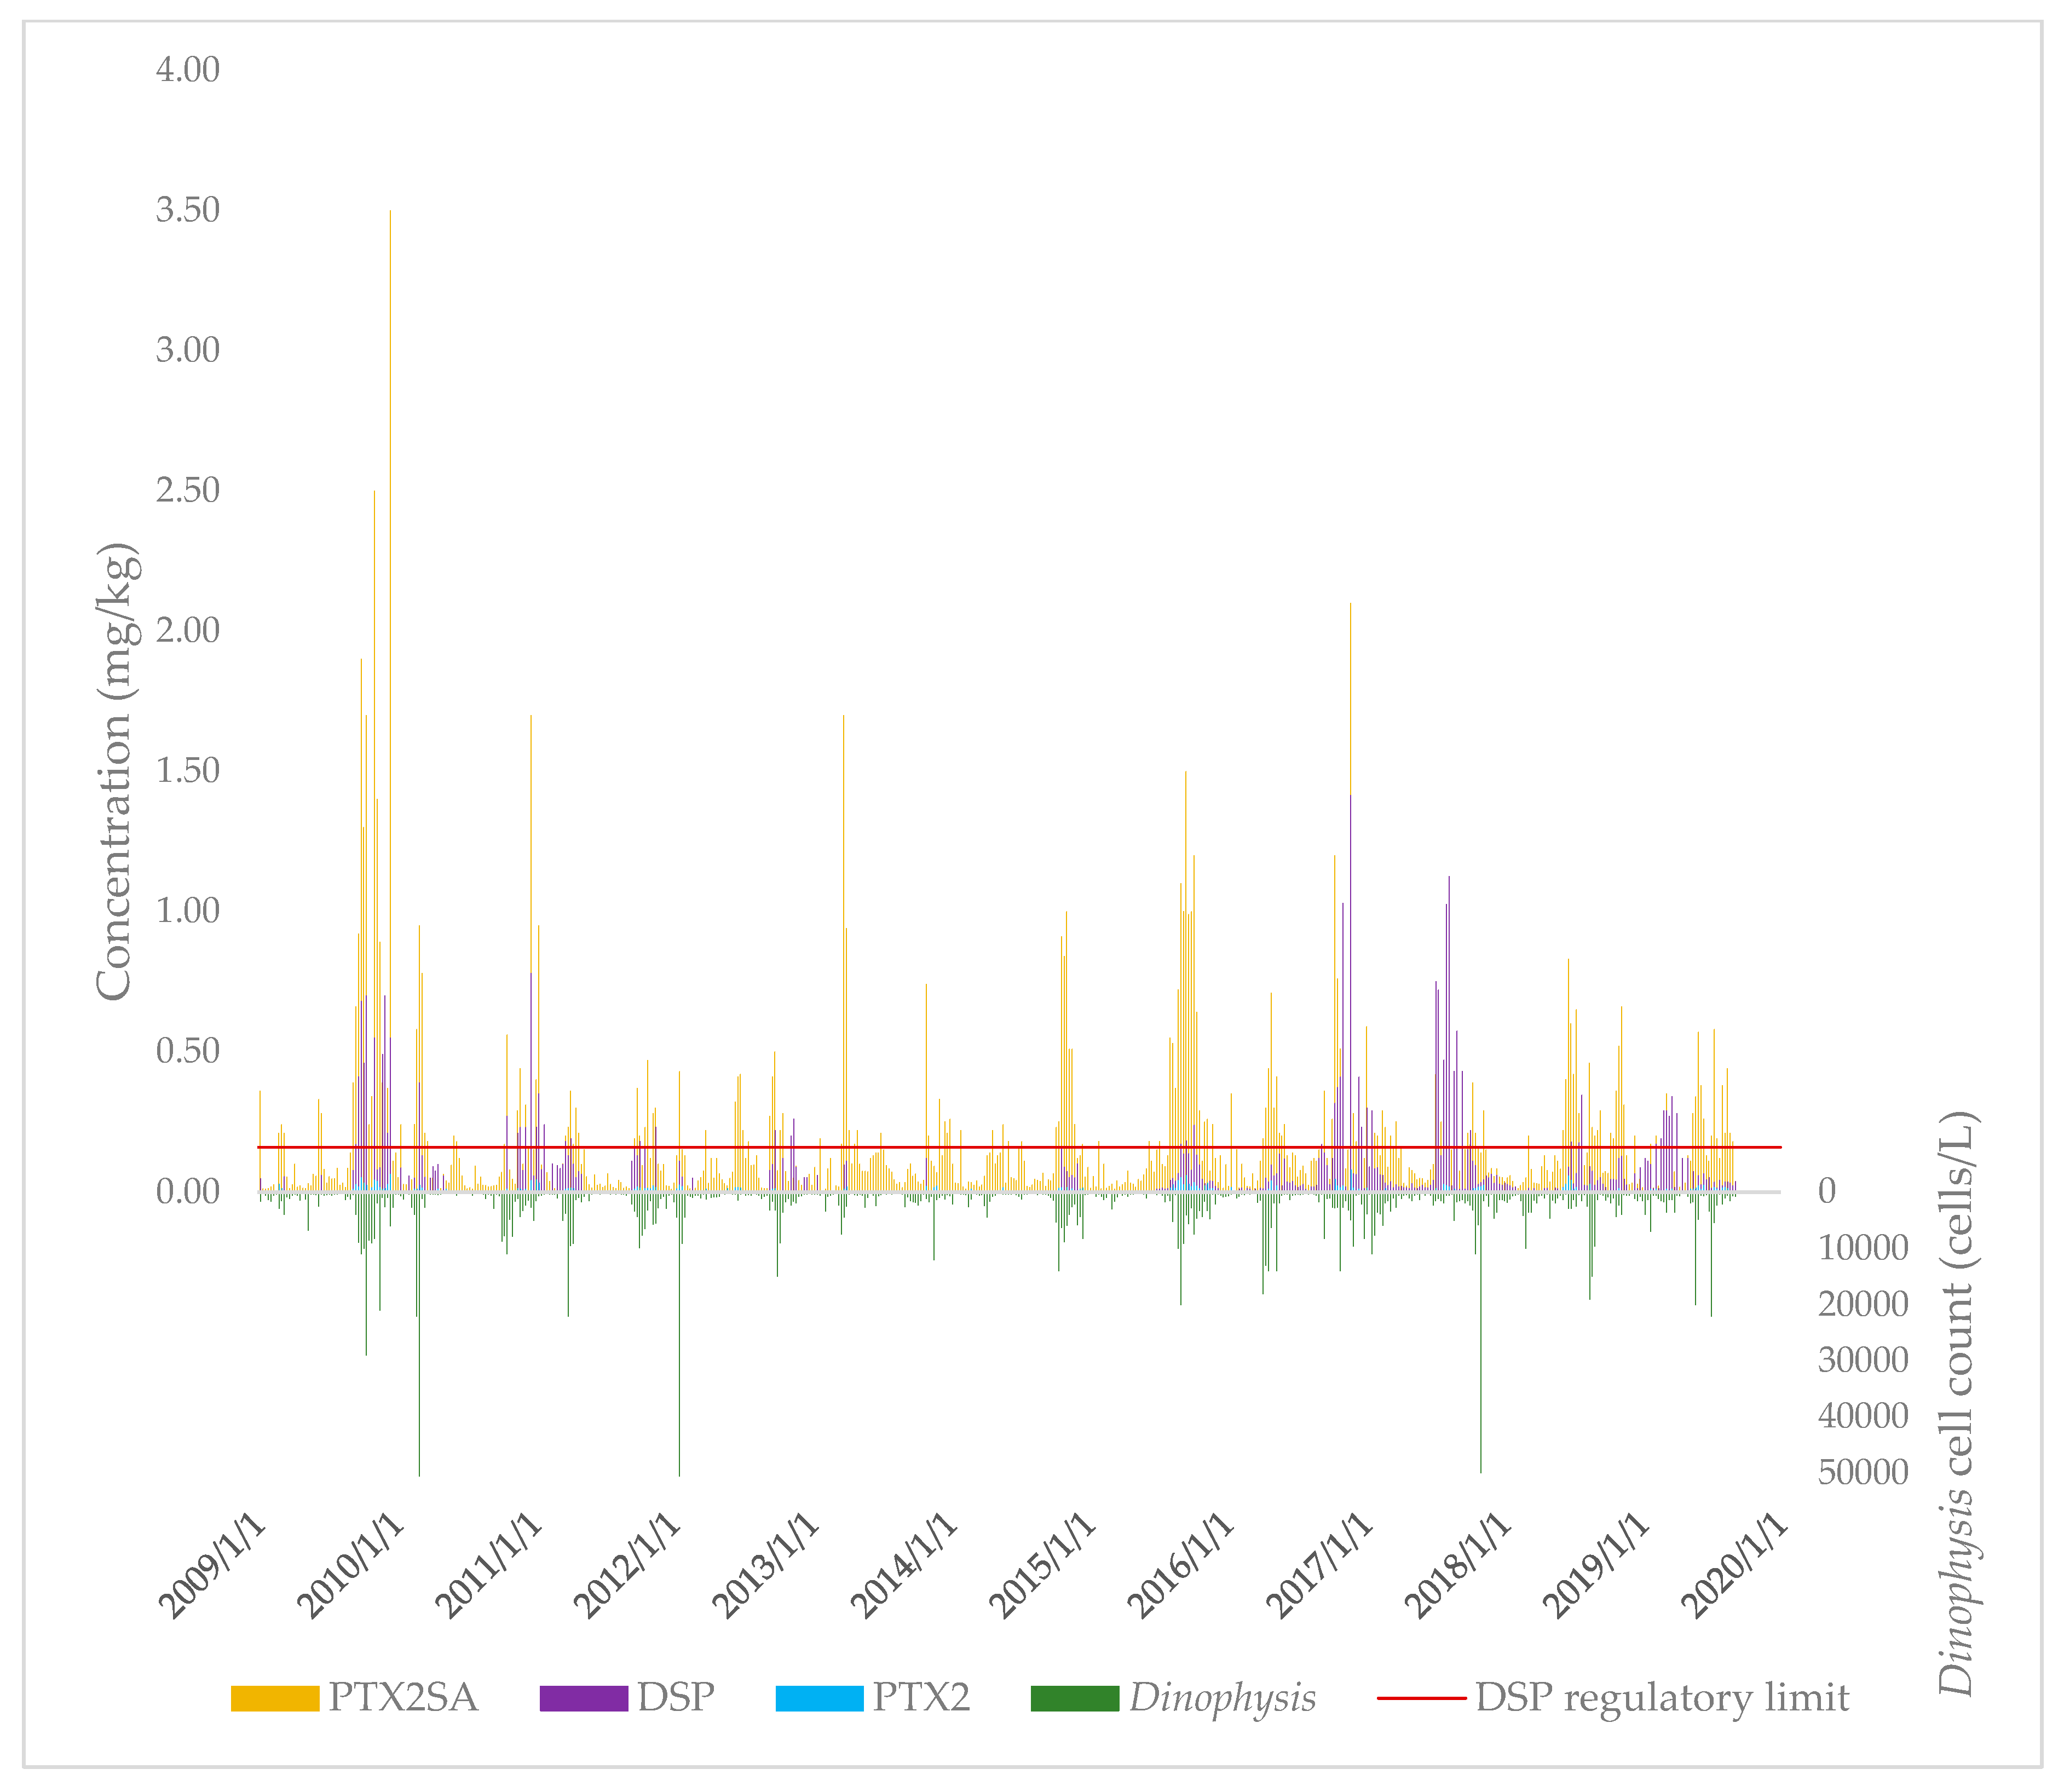2064x1792 pixels.
Task: Click the green Dinophysis legend swatch
Action: (1075, 1698)
